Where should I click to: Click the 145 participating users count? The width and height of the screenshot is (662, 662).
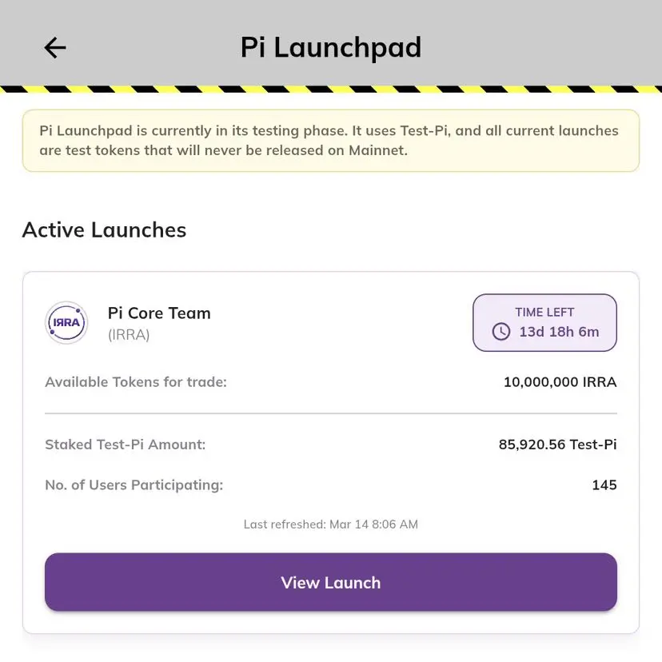point(604,485)
